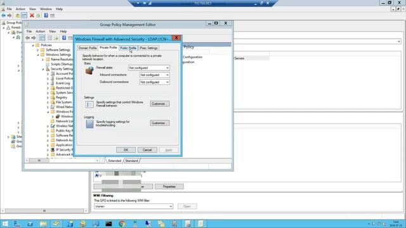Image resolution: width=406 pixels, height=228 pixels.
Task: Collapse the Windows Settings tree node
Action: pyautogui.click(x=38, y=55)
